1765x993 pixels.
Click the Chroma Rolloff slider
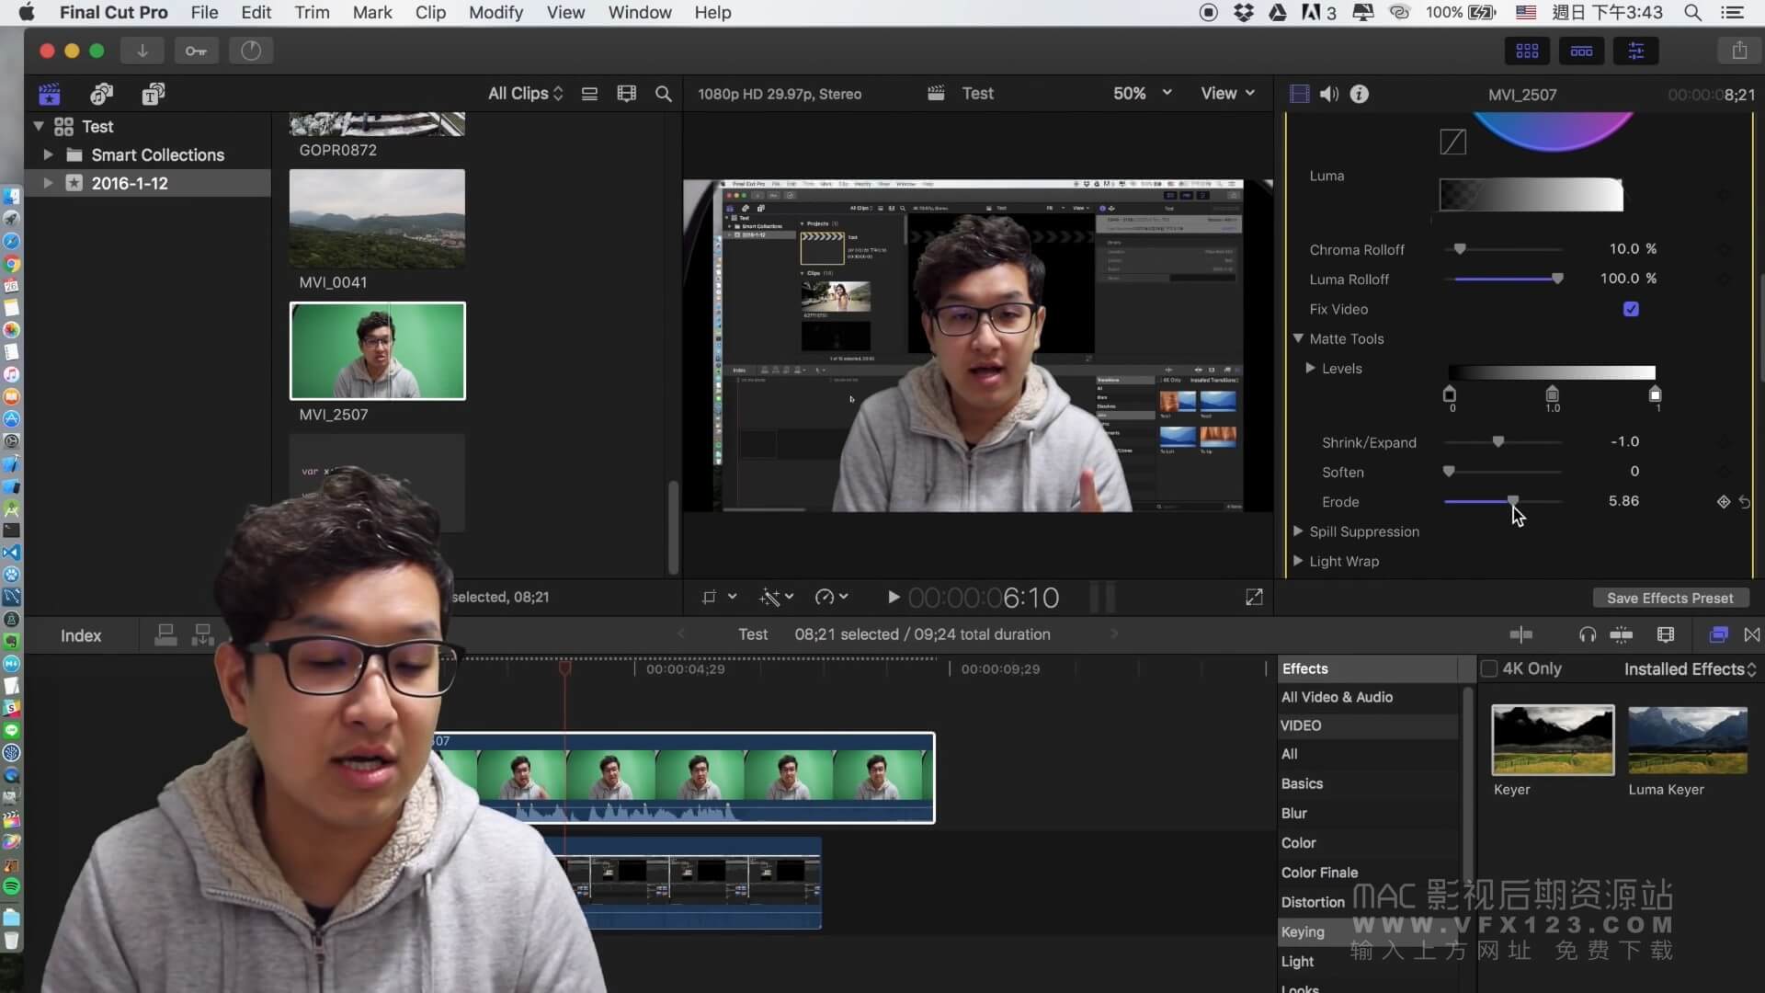tap(1503, 249)
